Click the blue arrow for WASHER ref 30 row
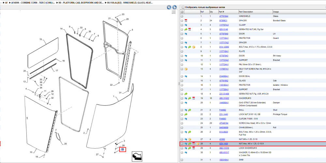This screenshot has height=163, width=326. [x=186, y=153]
